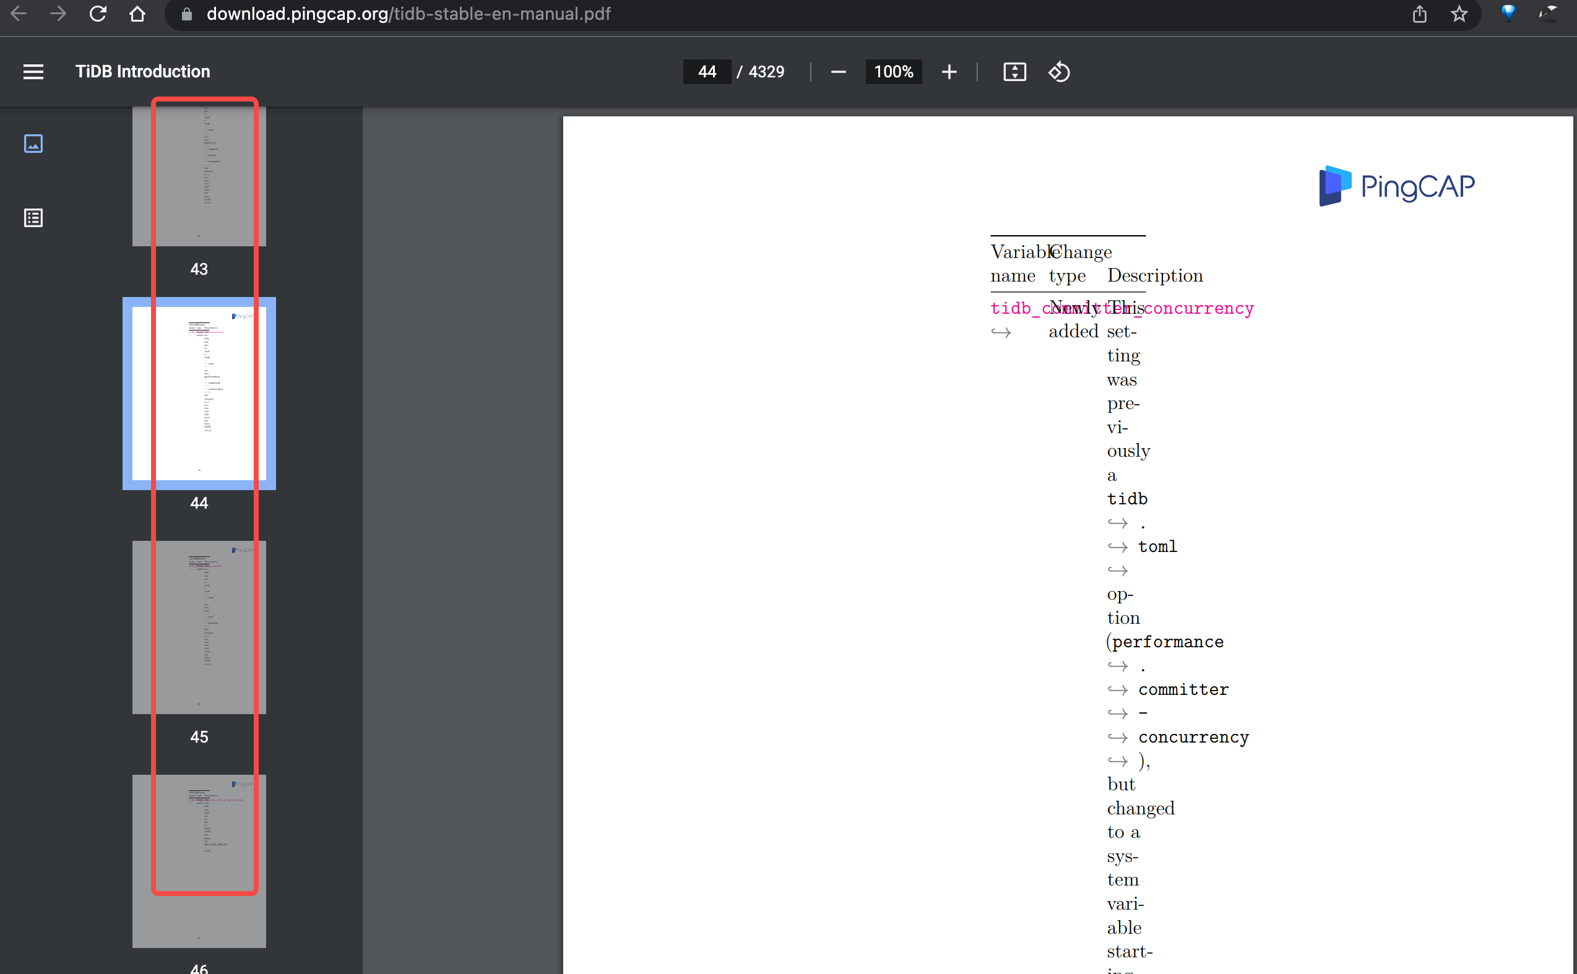Select page 44 thumbnail
The width and height of the screenshot is (1577, 974).
click(x=199, y=393)
